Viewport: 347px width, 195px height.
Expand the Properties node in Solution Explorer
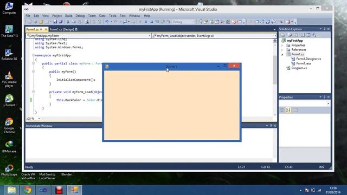pyautogui.click(x=282, y=45)
